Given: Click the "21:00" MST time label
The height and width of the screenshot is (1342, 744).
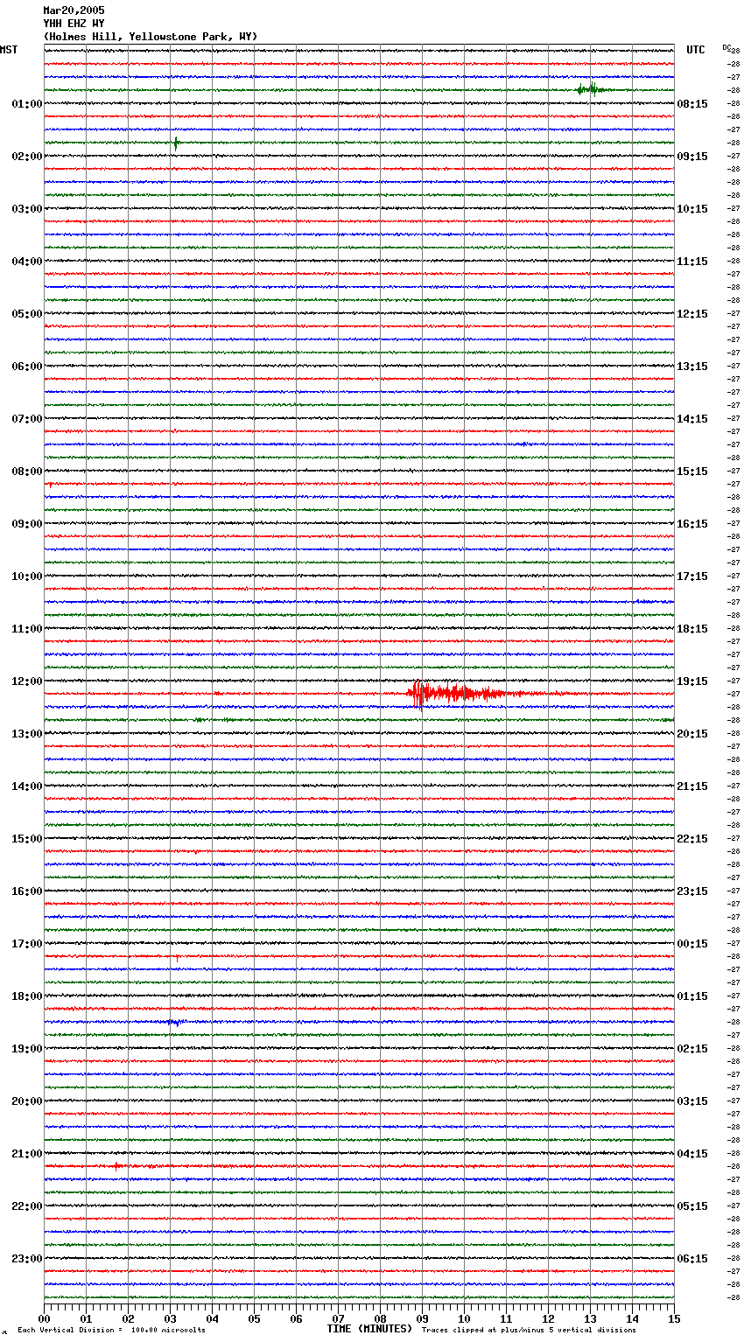Looking at the screenshot, I should coord(27,1154).
